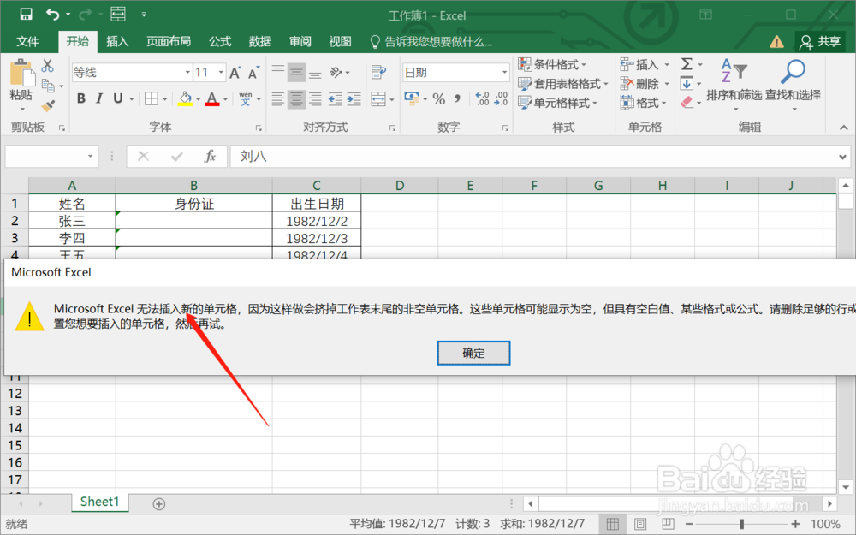The height and width of the screenshot is (535, 856).
Task: Click Decrease Decimal icon
Action: pos(501,98)
